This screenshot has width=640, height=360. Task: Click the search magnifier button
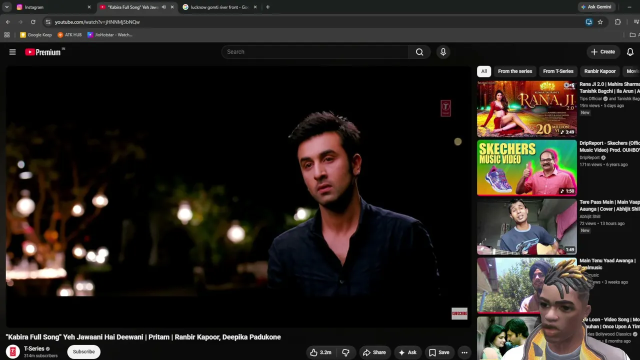pos(419,52)
